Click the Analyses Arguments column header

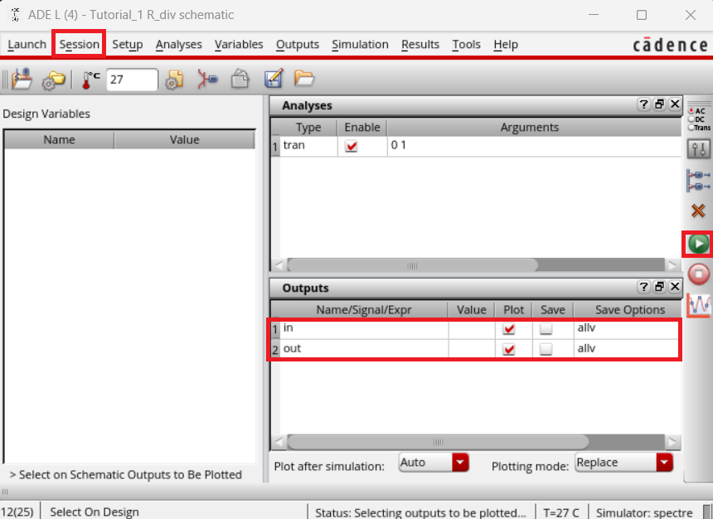[529, 128]
